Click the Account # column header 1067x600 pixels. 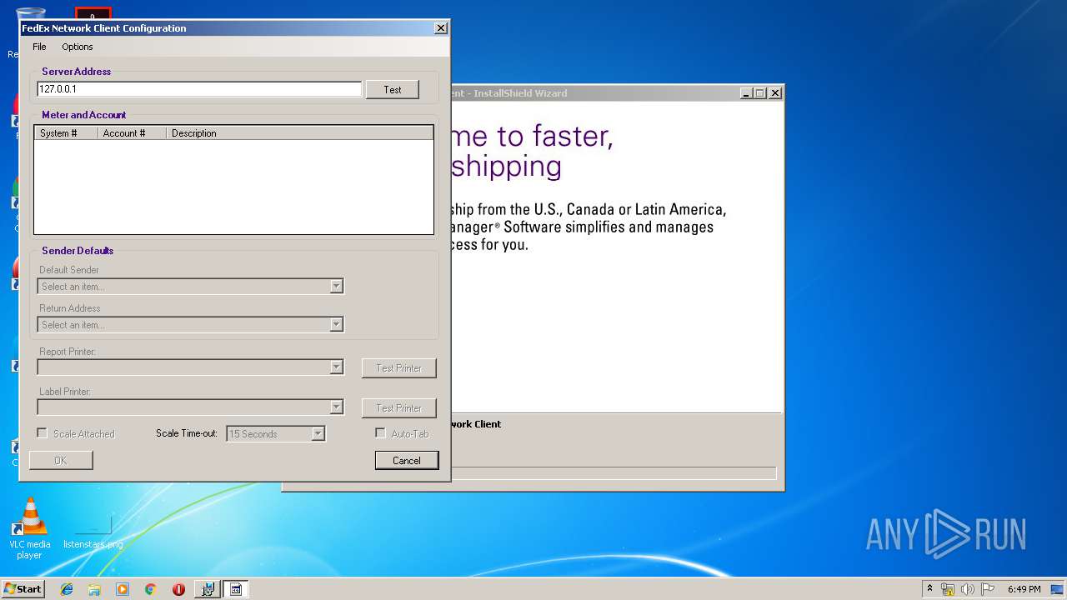point(132,133)
